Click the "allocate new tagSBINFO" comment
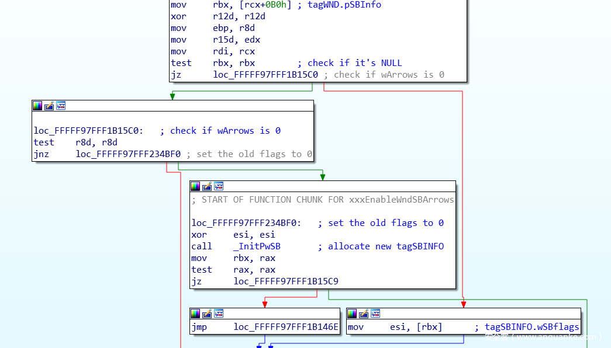This screenshot has width=611, height=348. (x=385, y=246)
